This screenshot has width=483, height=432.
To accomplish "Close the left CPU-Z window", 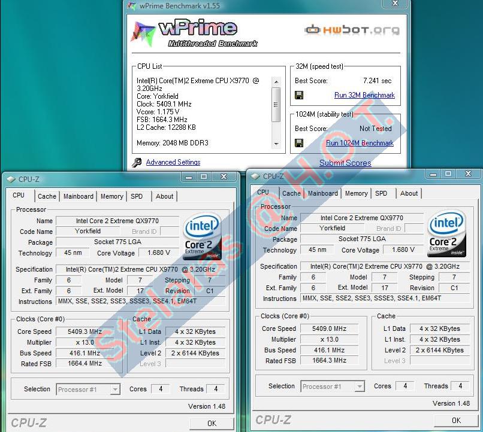I will click(x=224, y=177).
